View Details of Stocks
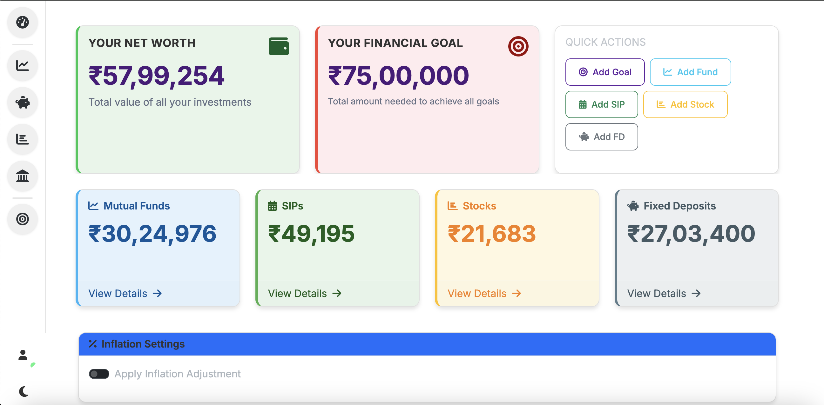The height and width of the screenshot is (405, 824). point(484,294)
